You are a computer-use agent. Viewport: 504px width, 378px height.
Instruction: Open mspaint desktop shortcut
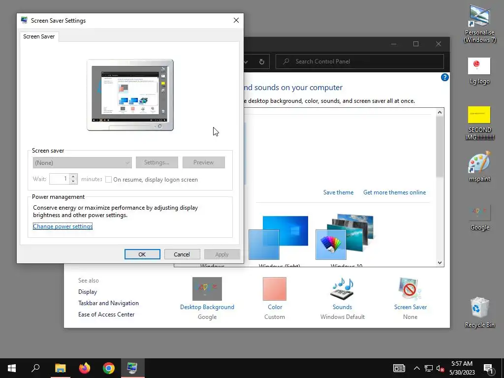click(479, 166)
